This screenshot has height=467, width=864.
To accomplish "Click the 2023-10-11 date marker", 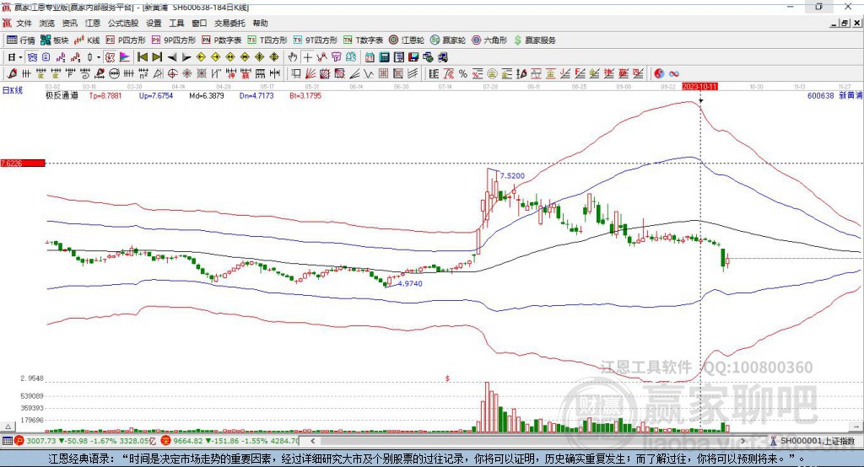I will 699,87.
